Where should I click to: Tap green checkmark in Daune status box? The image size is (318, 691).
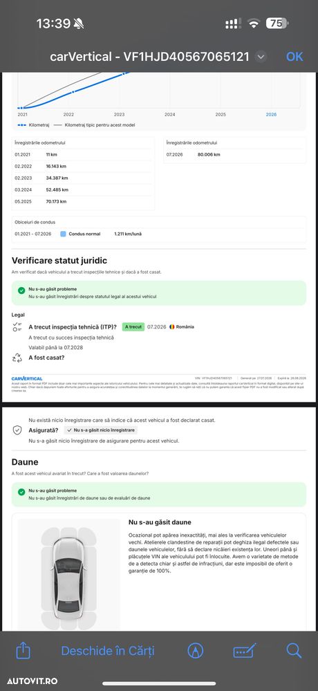(x=21, y=492)
